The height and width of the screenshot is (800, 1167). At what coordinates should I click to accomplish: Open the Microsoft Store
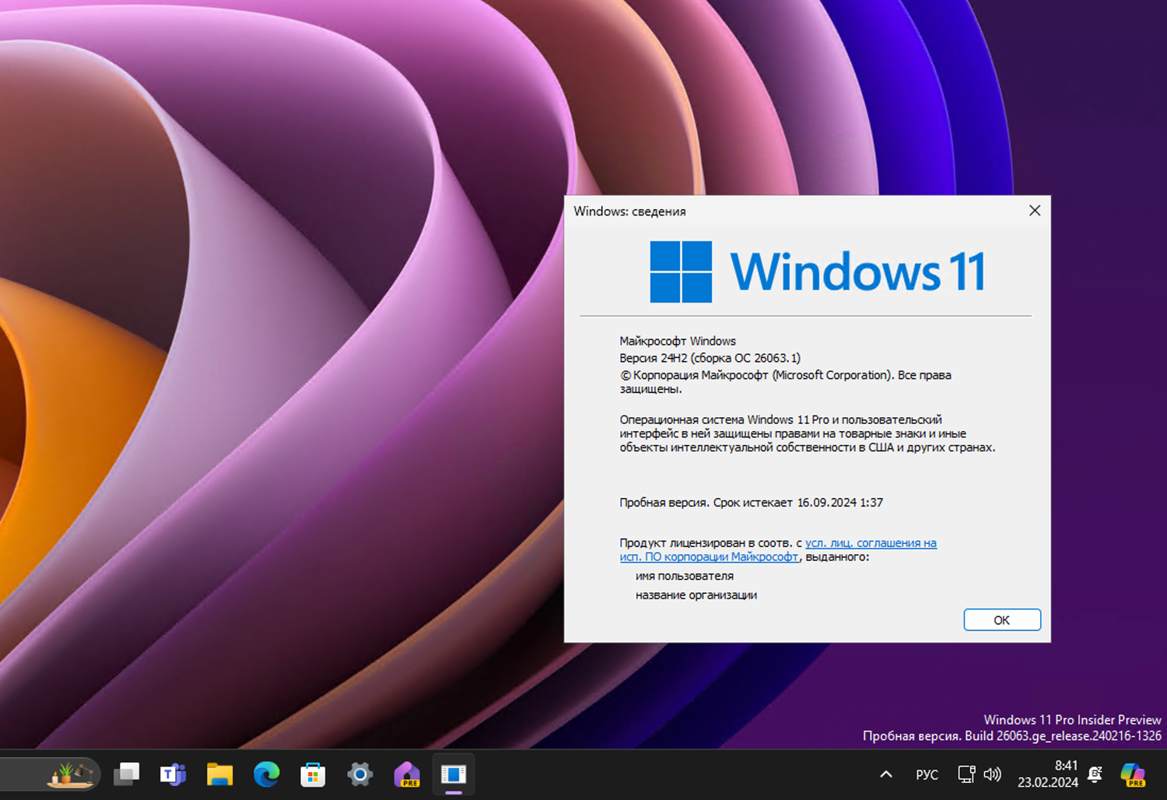[x=313, y=774]
